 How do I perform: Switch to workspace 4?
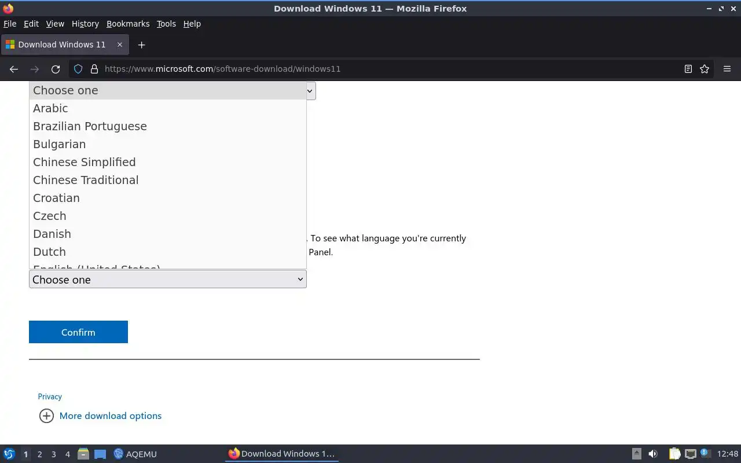[67, 454]
